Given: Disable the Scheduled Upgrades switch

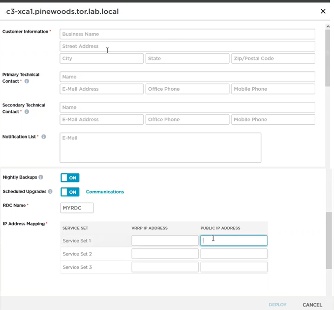Looking at the screenshot, I should pyautogui.click(x=70, y=192).
